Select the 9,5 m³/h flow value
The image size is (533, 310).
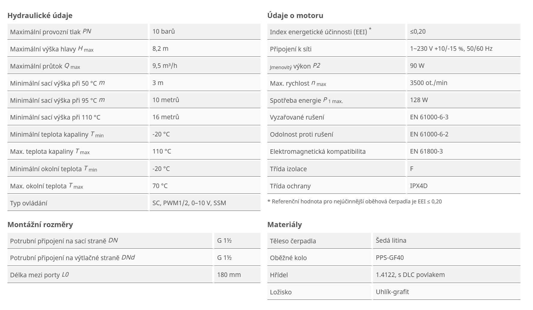165,65
